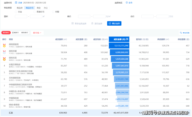Sort by the 成交面积 column header
The height and width of the screenshot is (117, 192).
(61, 39)
